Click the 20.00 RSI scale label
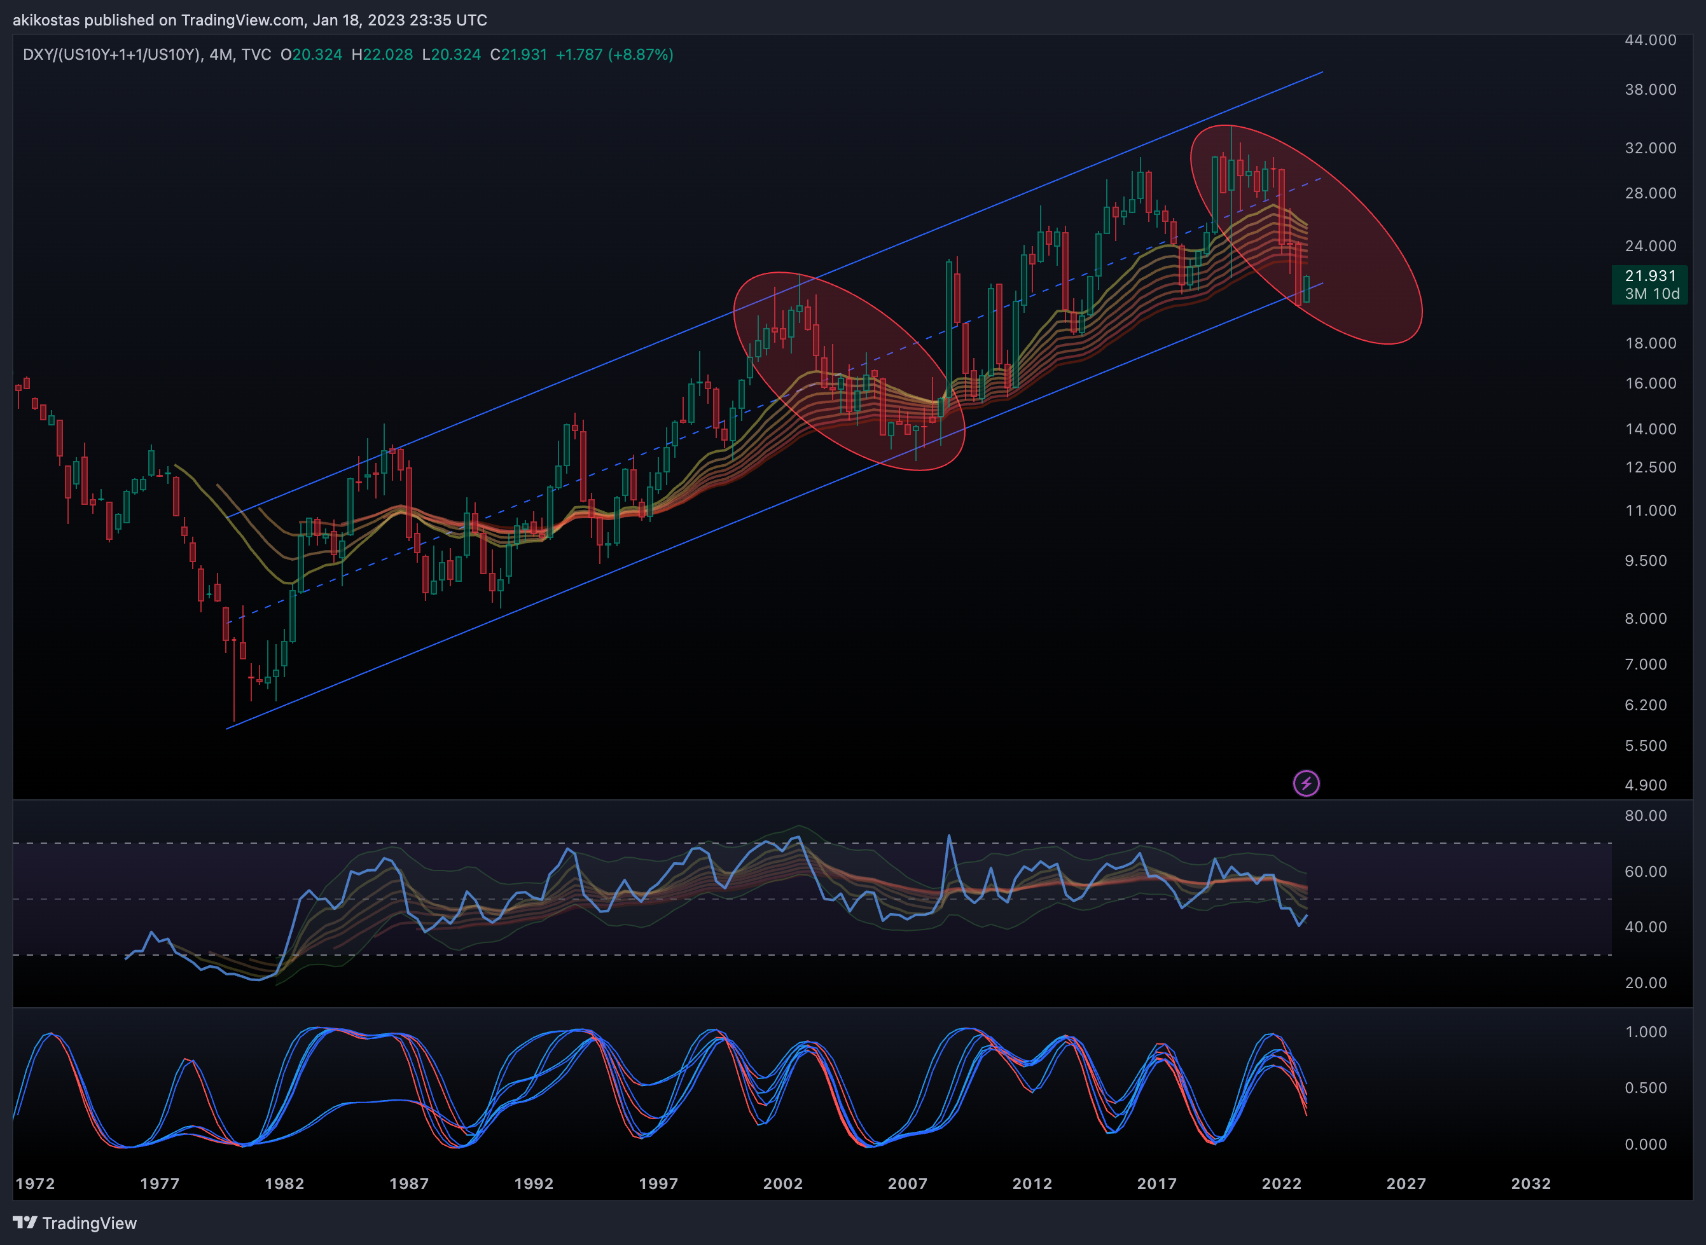 [x=1646, y=983]
